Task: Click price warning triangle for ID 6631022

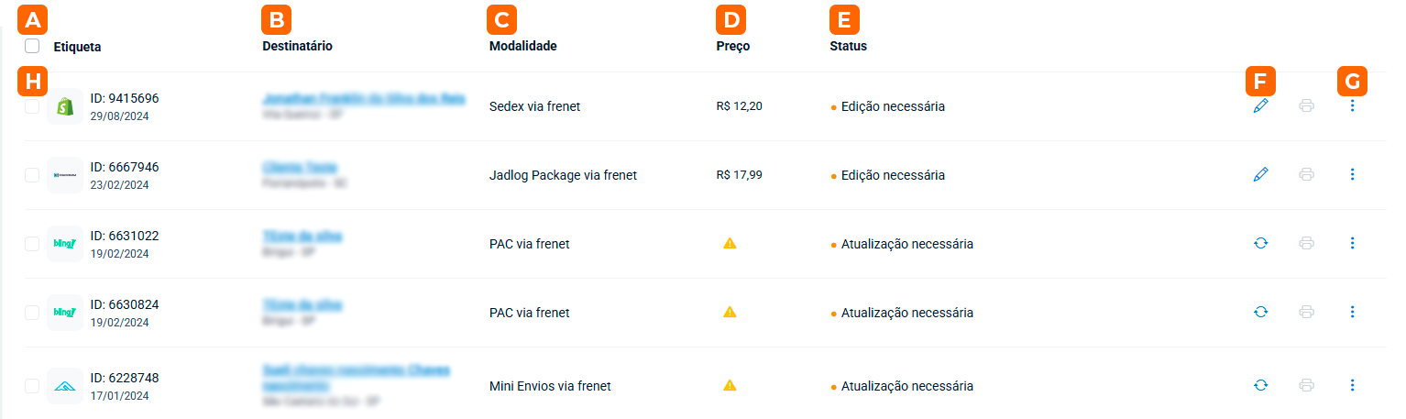Action: click(730, 243)
